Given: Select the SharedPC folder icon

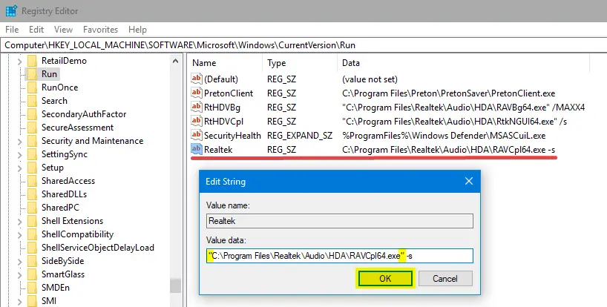Looking at the screenshot, I should click(x=32, y=207).
